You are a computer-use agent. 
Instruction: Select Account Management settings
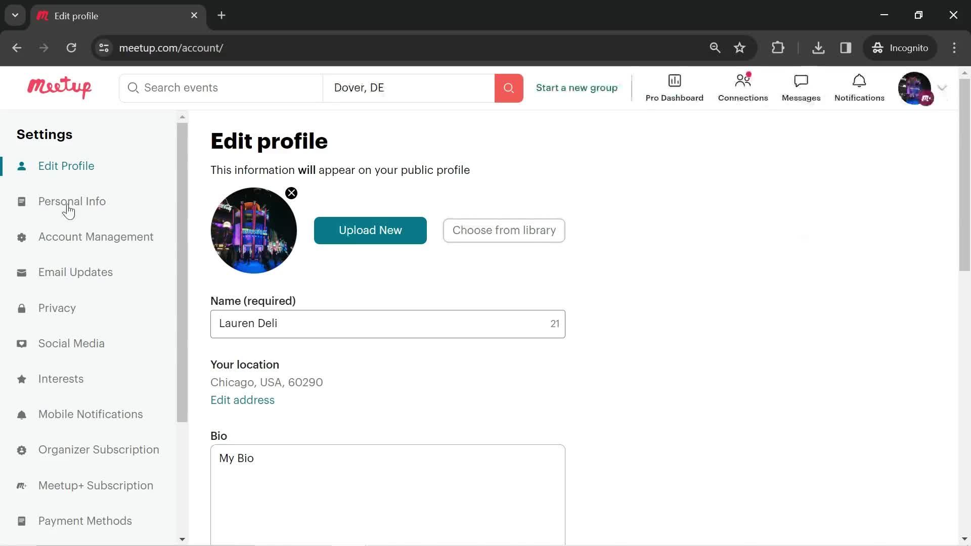[96, 237]
